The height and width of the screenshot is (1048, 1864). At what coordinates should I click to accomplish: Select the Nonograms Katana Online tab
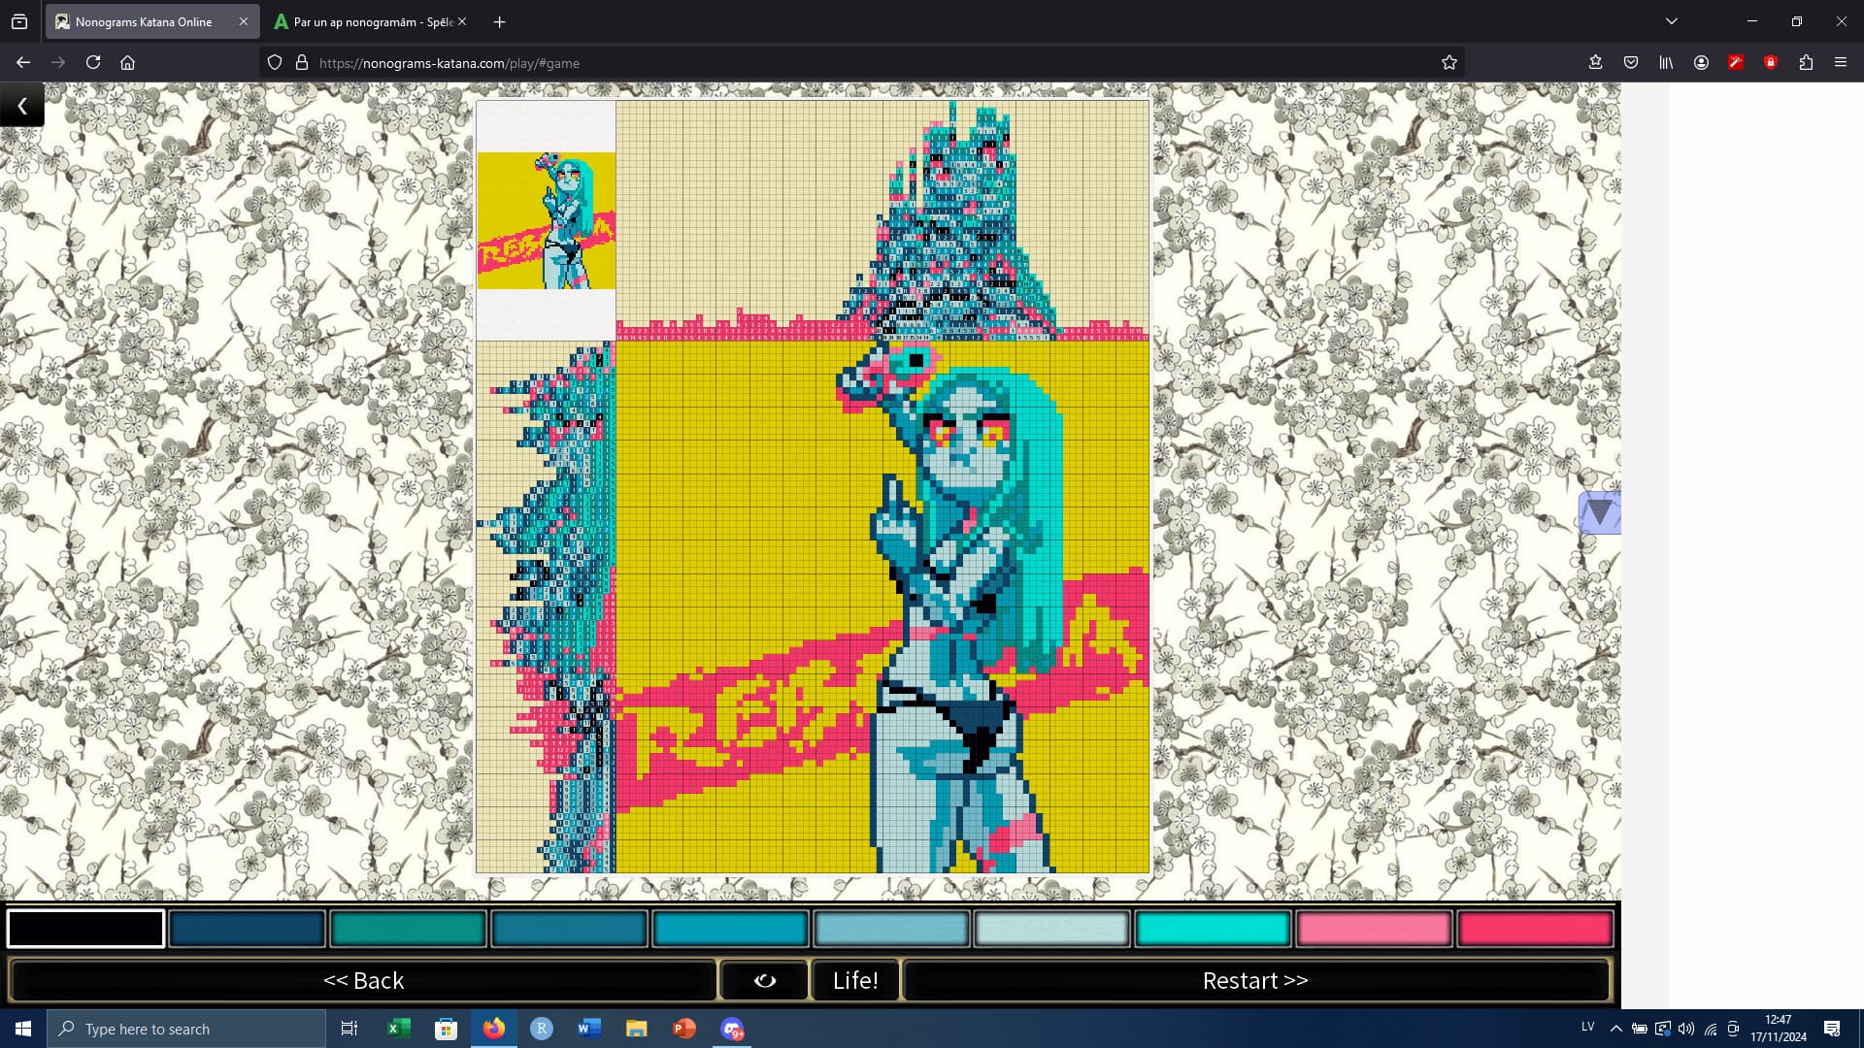tap(143, 21)
